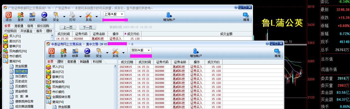
Task: Open help icon in 广发证券 title bar
Action: 236,8
